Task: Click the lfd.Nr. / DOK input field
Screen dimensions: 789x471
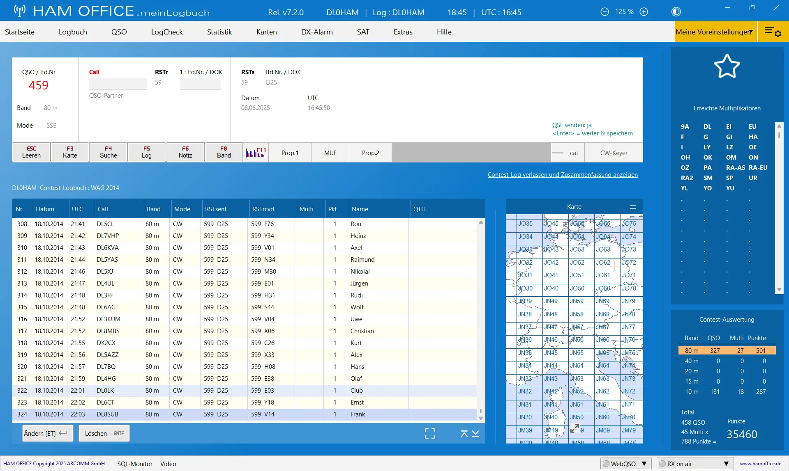Action: tap(200, 84)
